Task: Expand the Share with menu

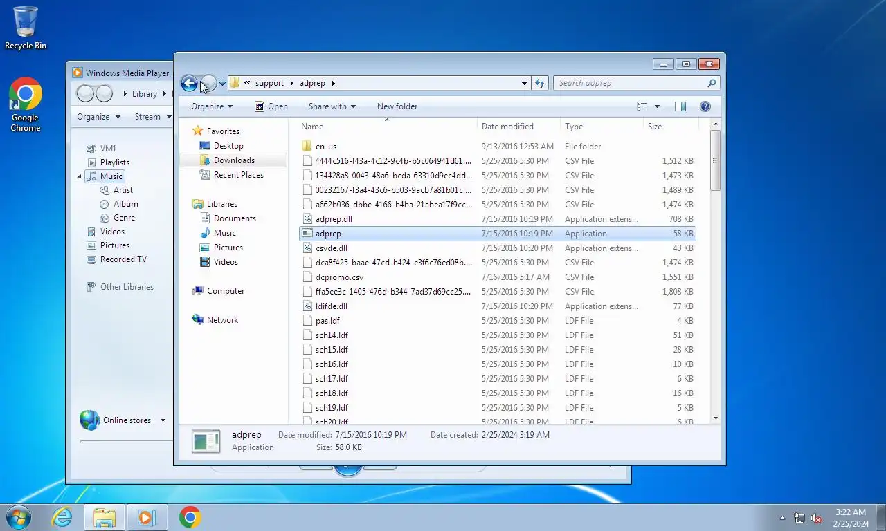Action: [x=332, y=106]
